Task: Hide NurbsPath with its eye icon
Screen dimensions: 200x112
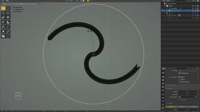Action: point(195,8)
